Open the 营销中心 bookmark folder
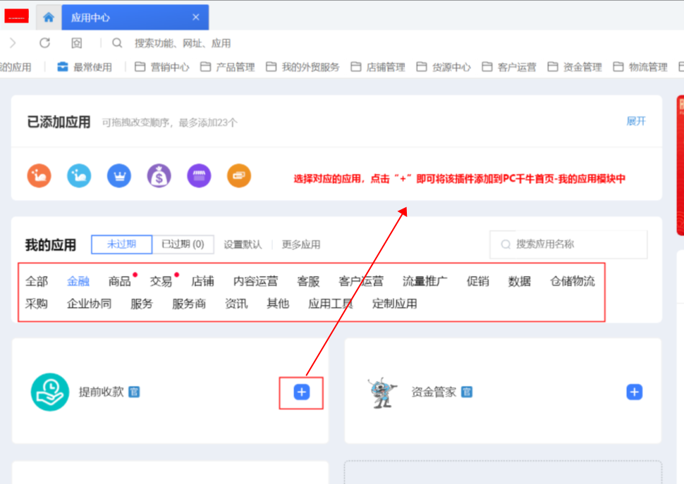The width and height of the screenshot is (684, 484). pyautogui.click(x=161, y=67)
